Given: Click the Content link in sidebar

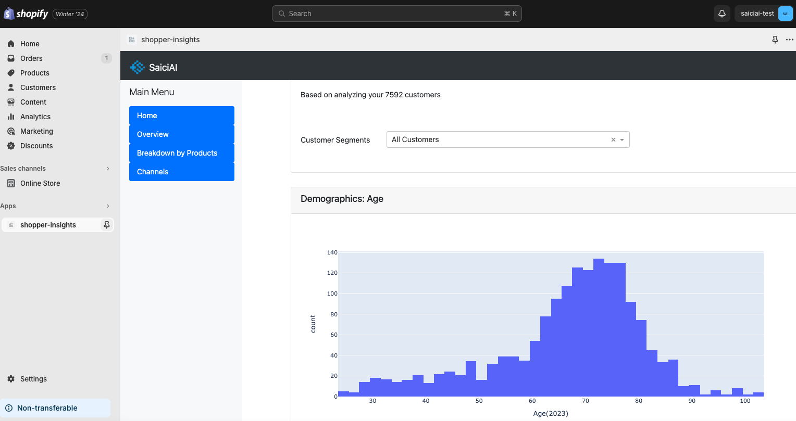Looking at the screenshot, I should click(33, 102).
